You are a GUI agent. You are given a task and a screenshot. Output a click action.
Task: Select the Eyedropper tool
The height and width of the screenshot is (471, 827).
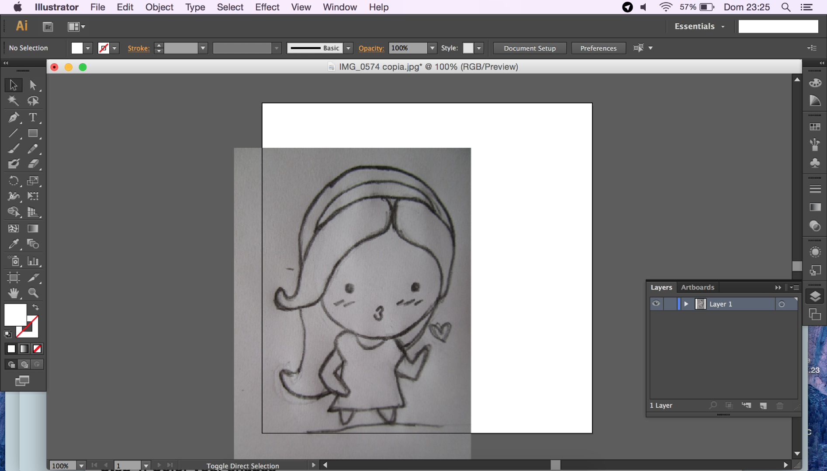[14, 244]
